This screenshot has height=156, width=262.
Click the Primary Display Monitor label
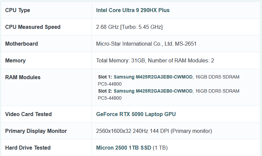[36, 131]
